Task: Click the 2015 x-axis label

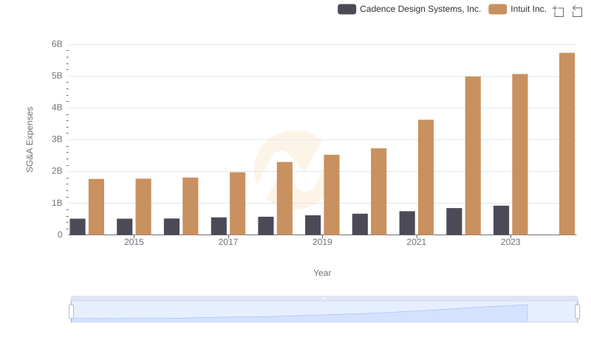Action: click(x=134, y=242)
